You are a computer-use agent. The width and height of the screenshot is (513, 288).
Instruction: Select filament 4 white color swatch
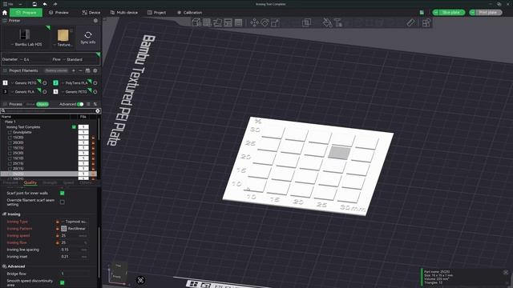point(55,92)
